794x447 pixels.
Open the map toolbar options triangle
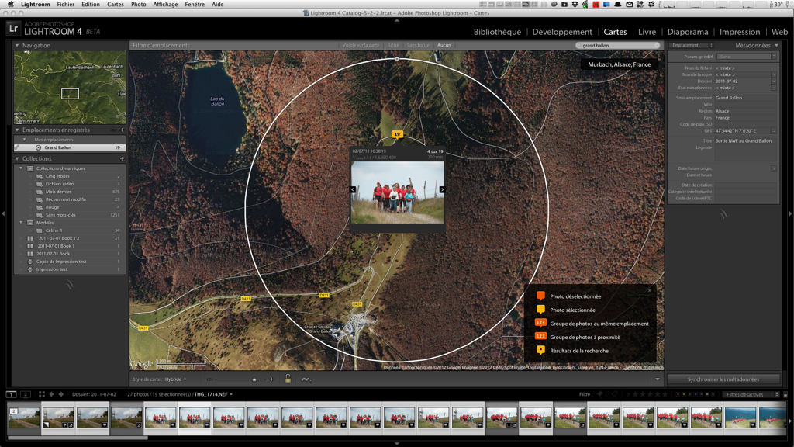point(658,379)
